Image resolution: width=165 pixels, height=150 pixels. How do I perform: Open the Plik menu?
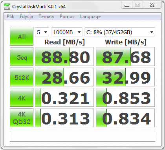point(10,16)
